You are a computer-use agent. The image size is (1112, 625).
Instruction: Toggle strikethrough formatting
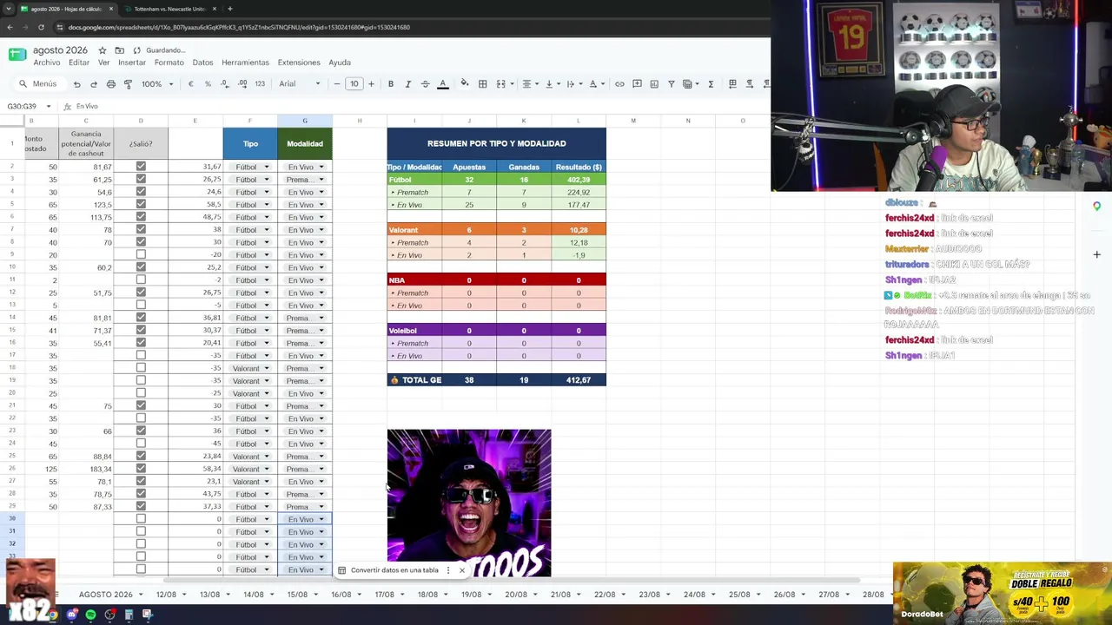tap(425, 84)
